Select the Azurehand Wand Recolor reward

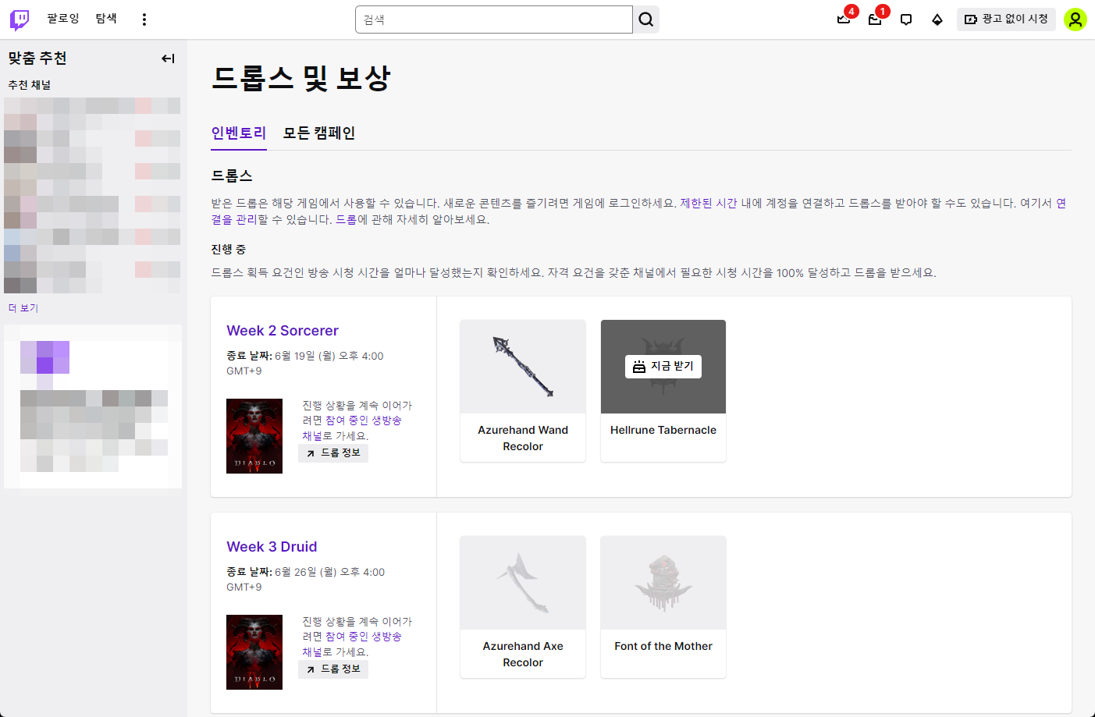523,391
